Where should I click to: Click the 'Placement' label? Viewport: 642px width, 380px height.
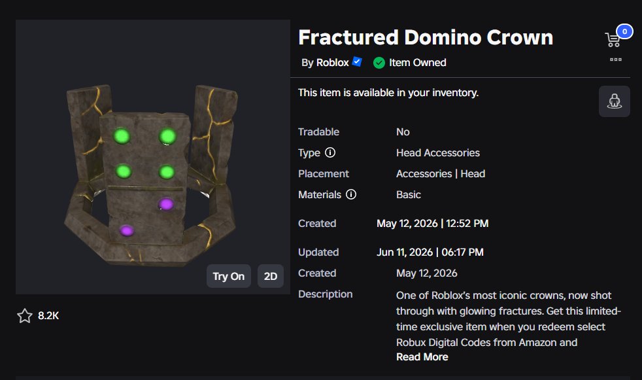(324, 173)
